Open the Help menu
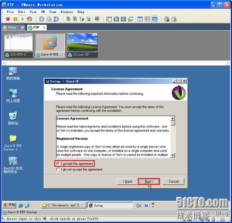The image size is (232, 223). [81, 12]
